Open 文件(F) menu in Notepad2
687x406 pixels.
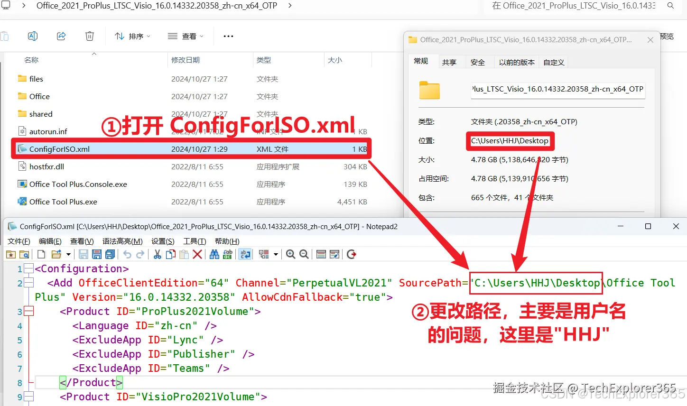point(19,241)
